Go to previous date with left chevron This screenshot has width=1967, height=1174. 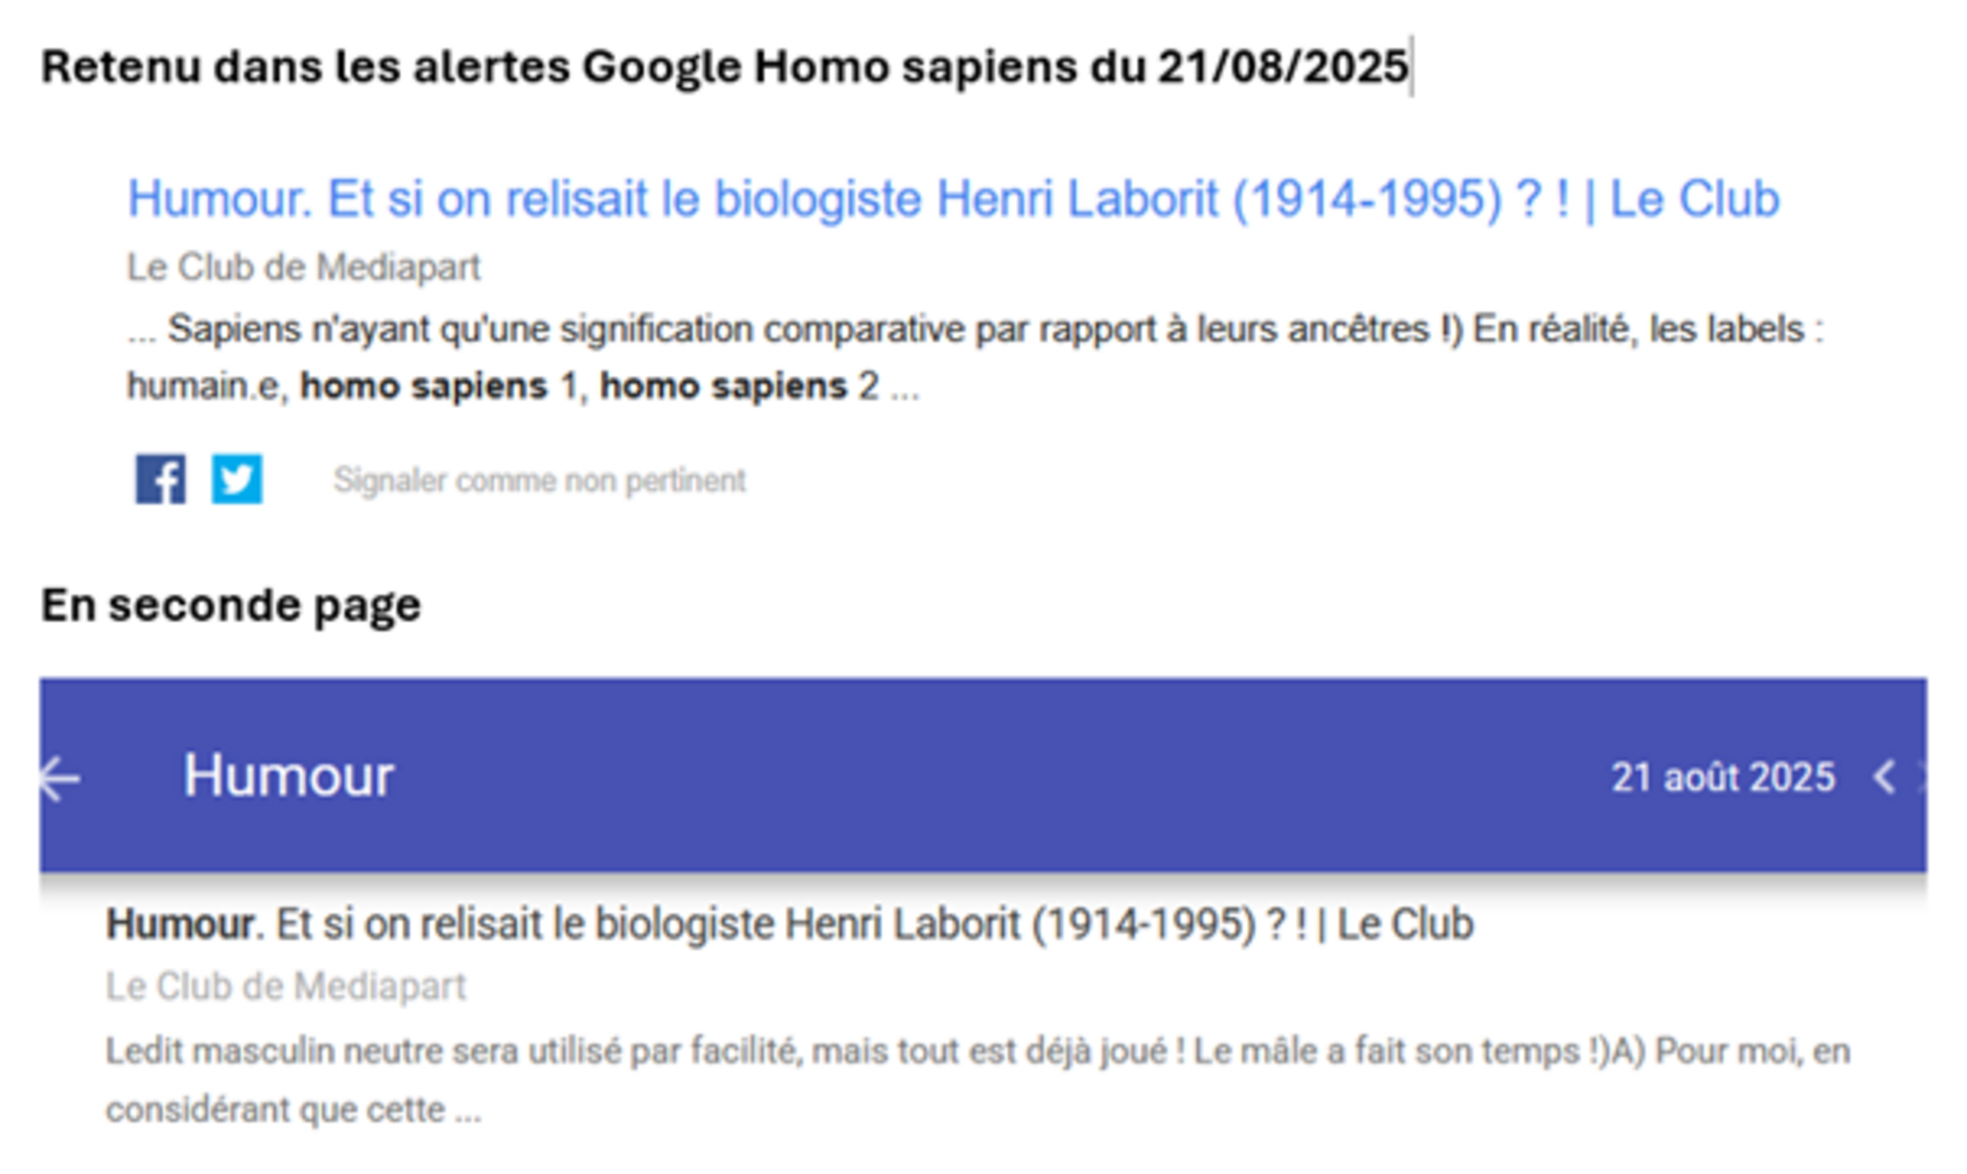[x=1883, y=777]
